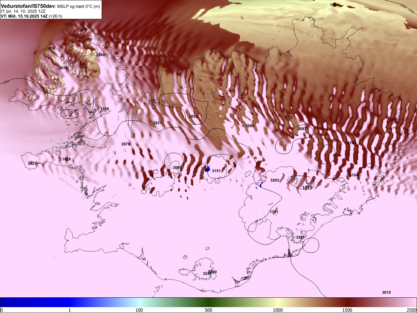
Task: Click the 3293 height label
Action: [275, 180]
